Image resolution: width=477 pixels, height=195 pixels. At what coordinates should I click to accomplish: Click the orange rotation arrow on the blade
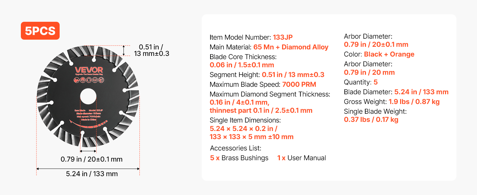coord(88,125)
